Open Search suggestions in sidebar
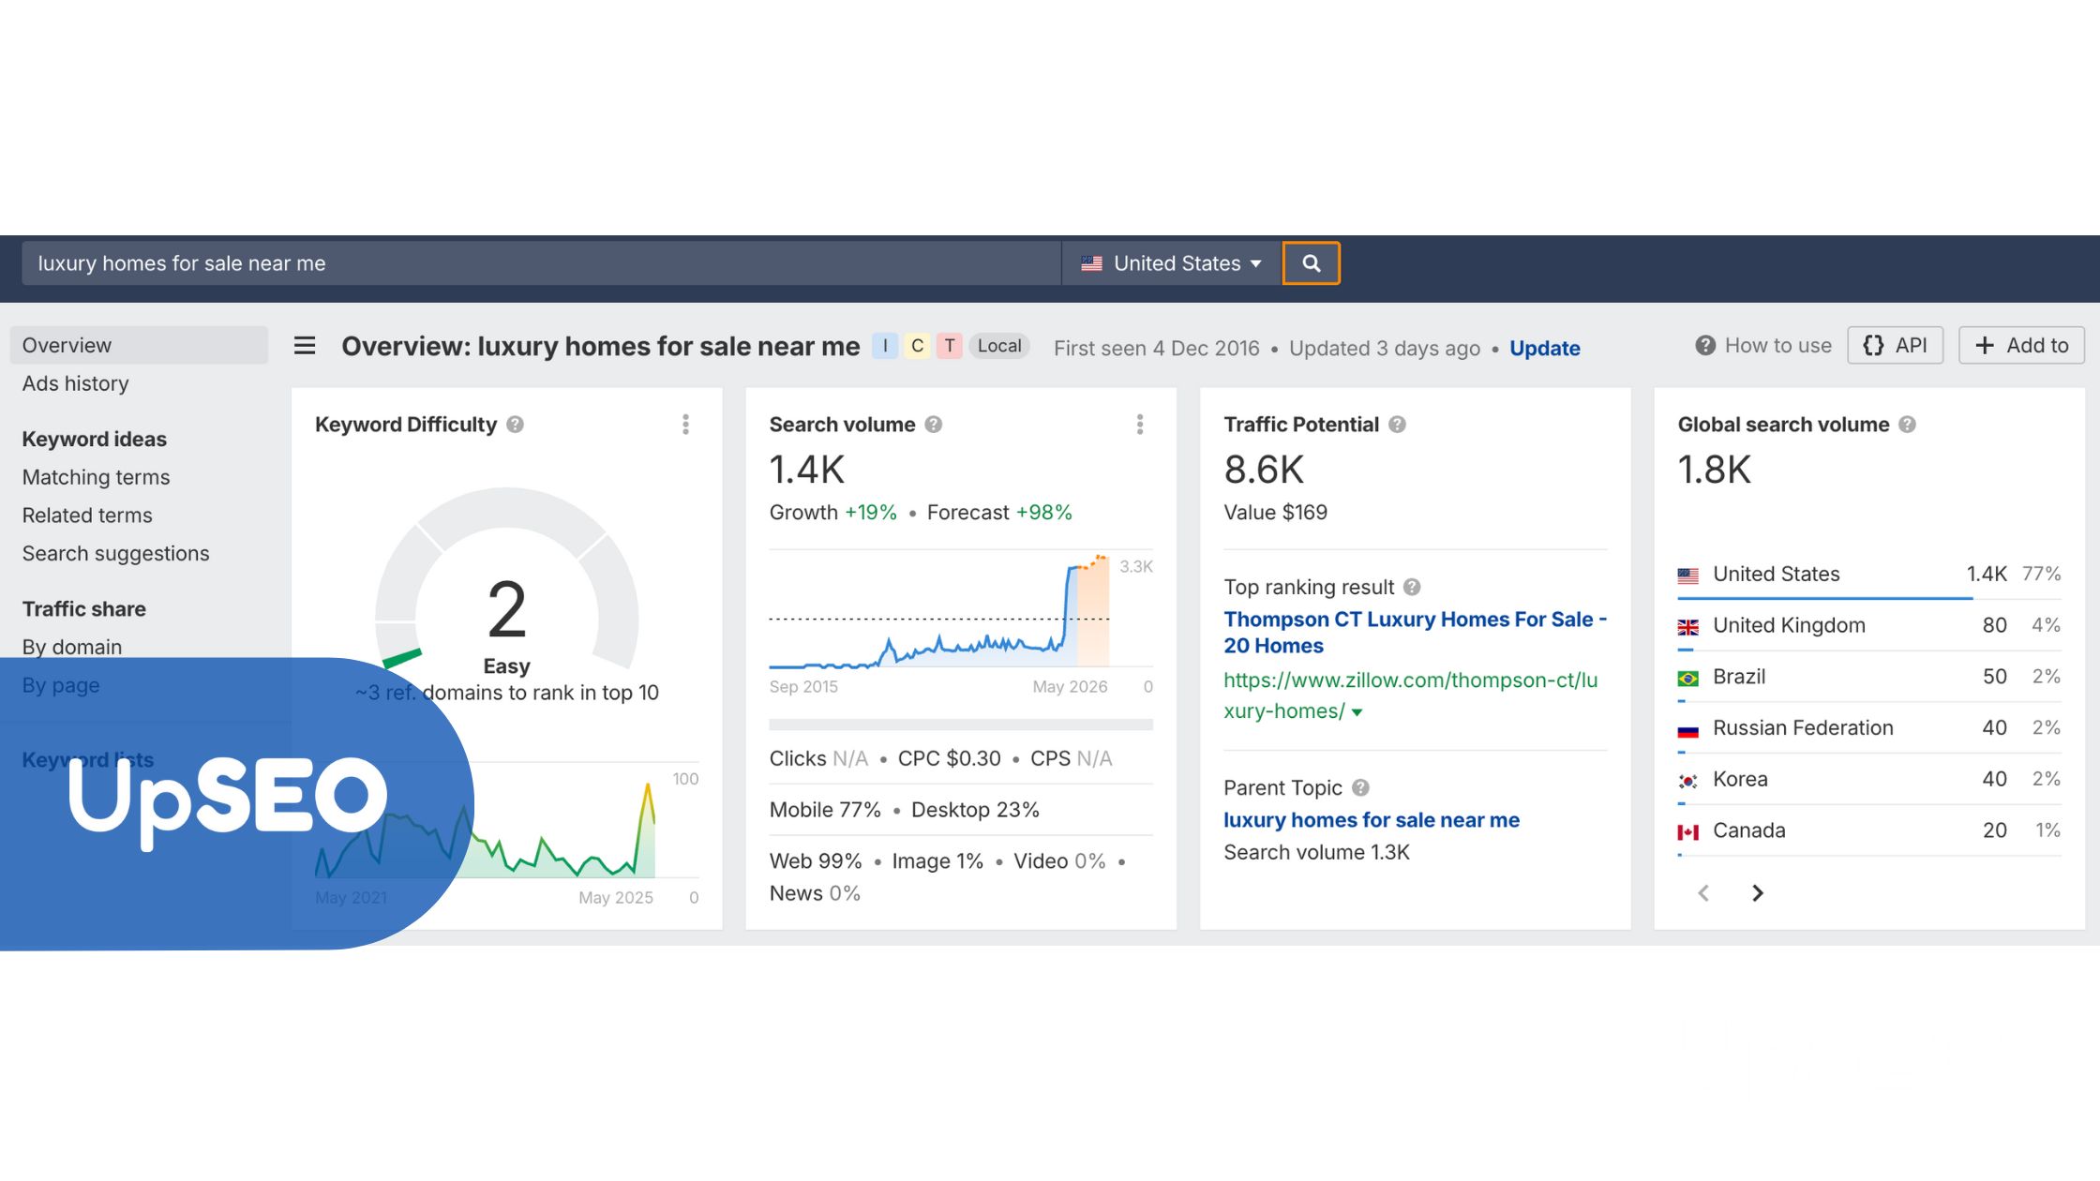Screen dimensions: 2100x1181 click(116, 553)
